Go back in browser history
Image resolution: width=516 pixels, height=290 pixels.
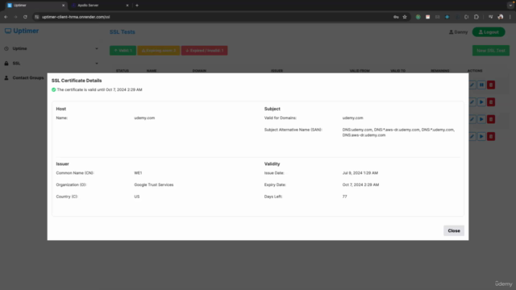pyautogui.click(x=6, y=17)
